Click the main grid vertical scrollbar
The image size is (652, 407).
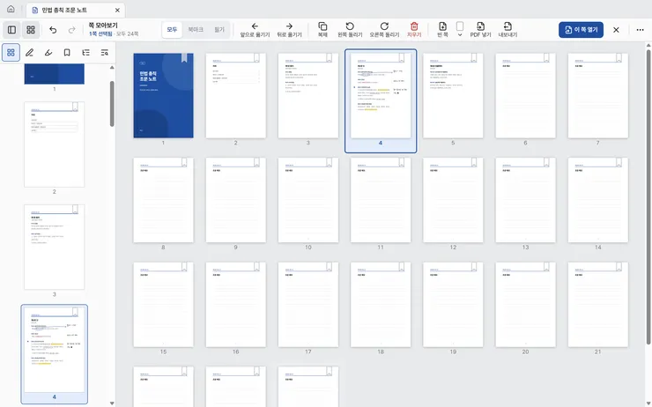pos(648,197)
